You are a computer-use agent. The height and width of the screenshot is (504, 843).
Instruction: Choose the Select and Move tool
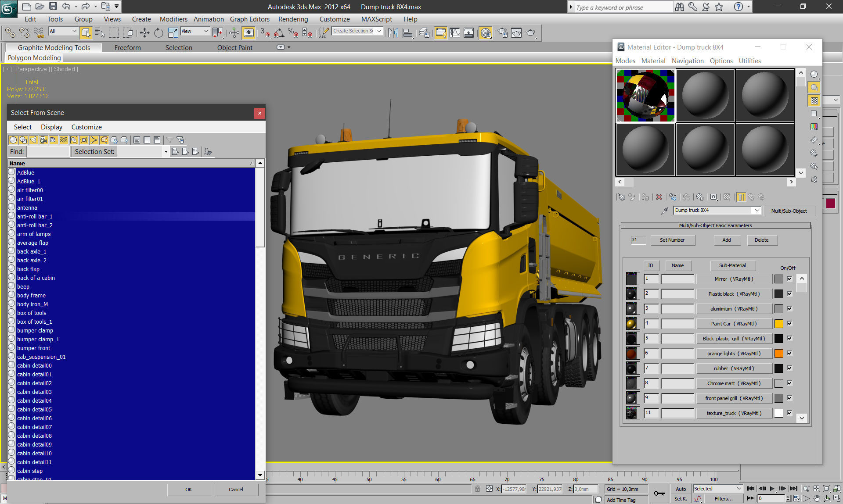[x=144, y=32]
